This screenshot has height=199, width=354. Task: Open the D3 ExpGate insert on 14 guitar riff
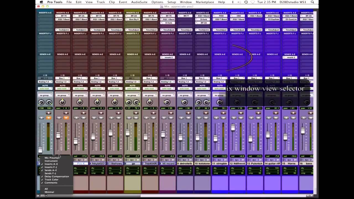[272, 19]
